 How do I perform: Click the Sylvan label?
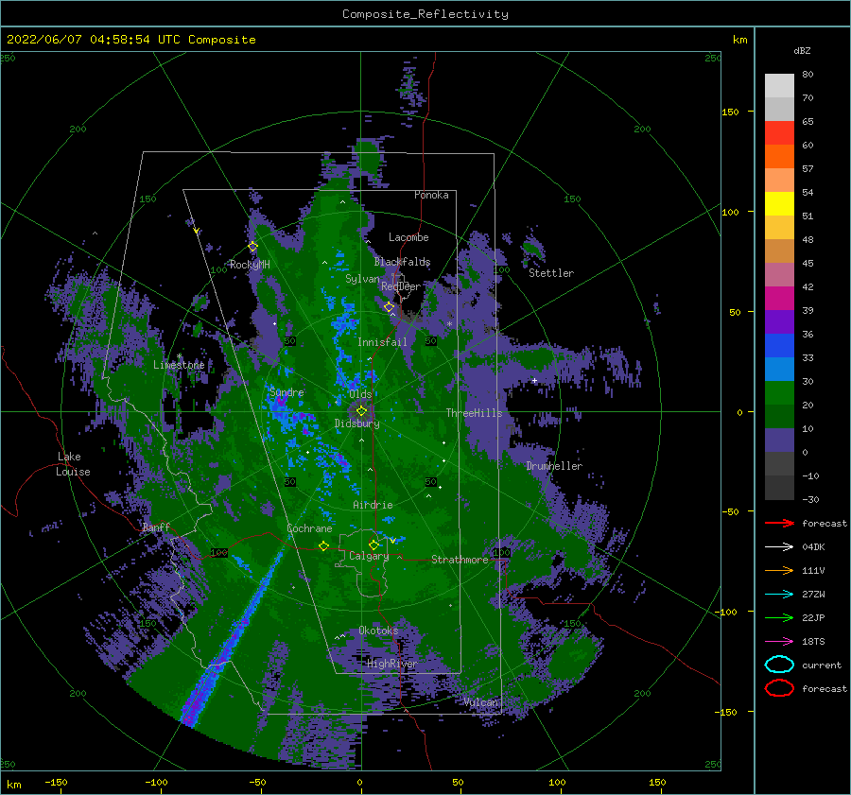[x=362, y=279]
